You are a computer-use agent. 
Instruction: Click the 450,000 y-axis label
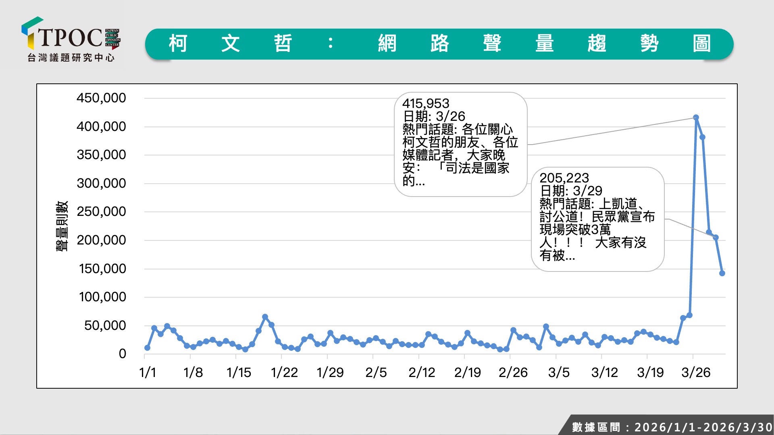(x=101, y=98)
